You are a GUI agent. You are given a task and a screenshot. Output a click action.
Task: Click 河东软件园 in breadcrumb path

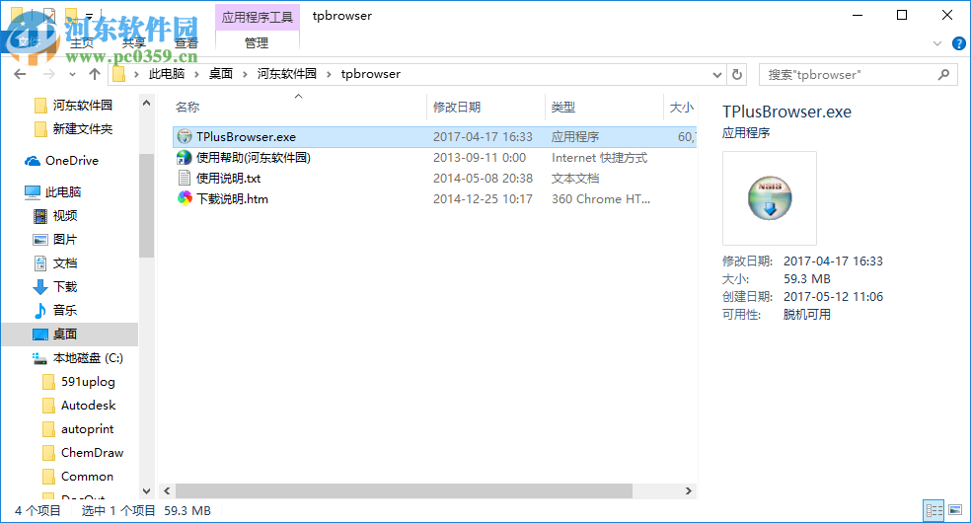(x=287, y=74)
